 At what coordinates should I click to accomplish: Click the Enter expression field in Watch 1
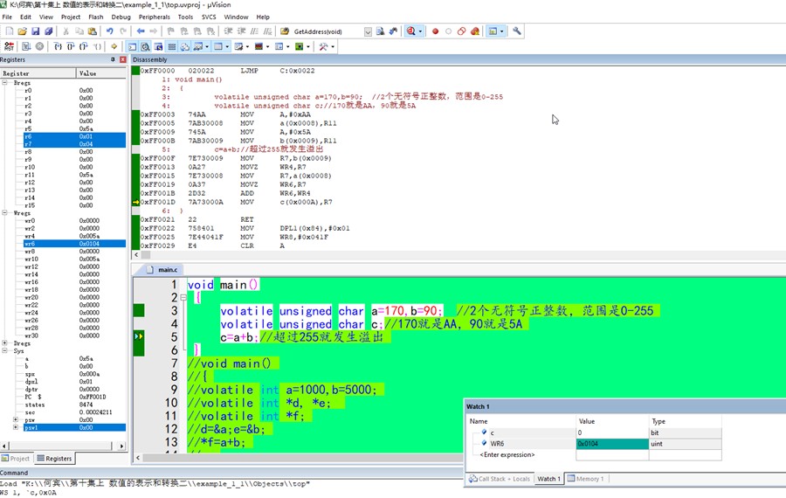pyautogui.click(x=521, y=455)
